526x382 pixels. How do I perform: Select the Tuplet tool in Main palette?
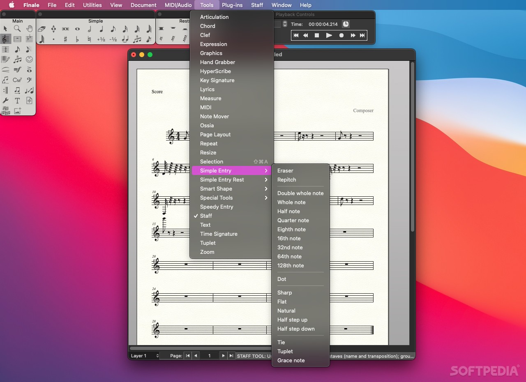pos(17,60)
